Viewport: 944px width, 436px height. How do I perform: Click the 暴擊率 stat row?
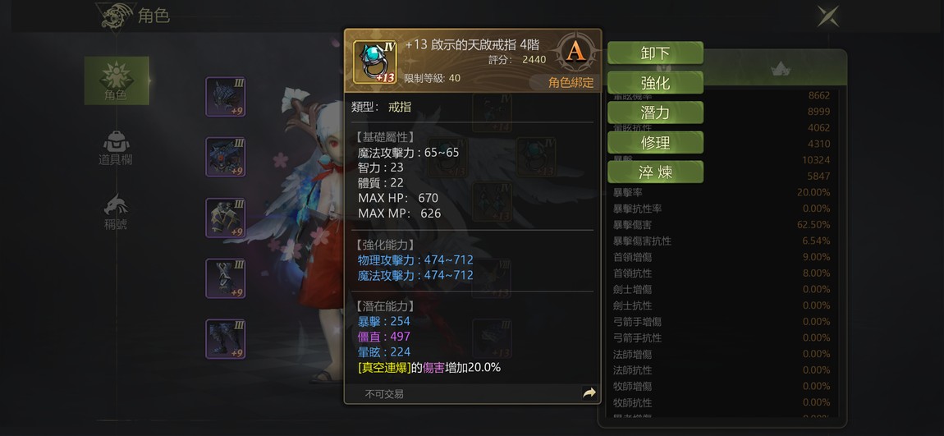point(722,193)
